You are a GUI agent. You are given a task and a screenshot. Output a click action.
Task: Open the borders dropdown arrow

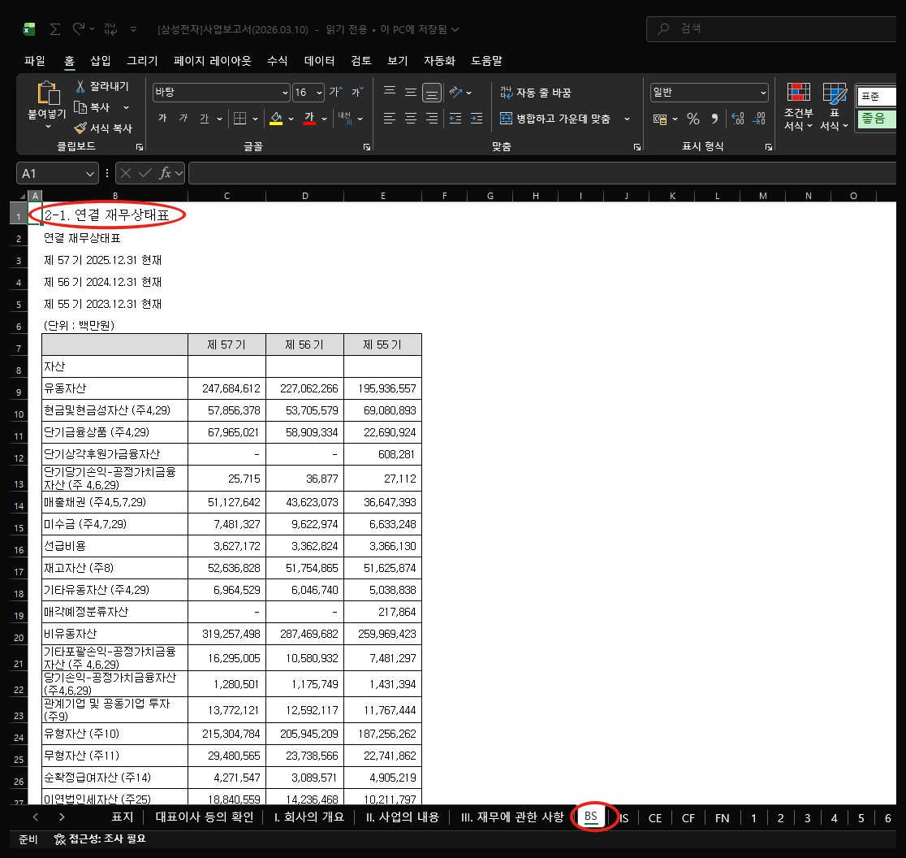pos(255,119)
